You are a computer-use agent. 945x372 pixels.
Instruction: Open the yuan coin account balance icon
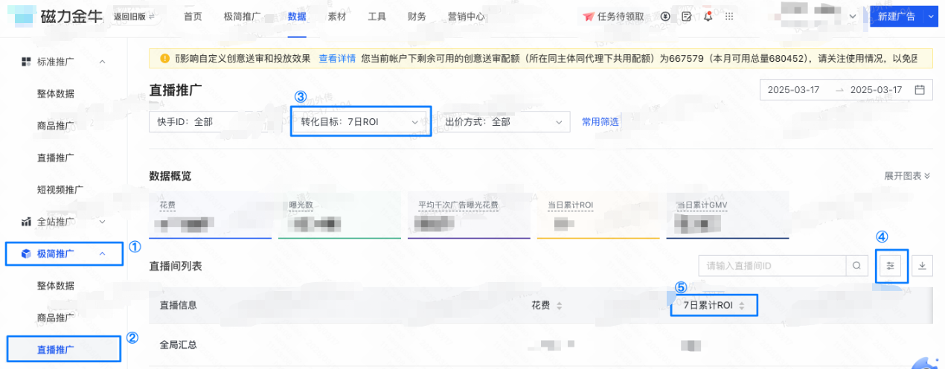tap(664, 16)
